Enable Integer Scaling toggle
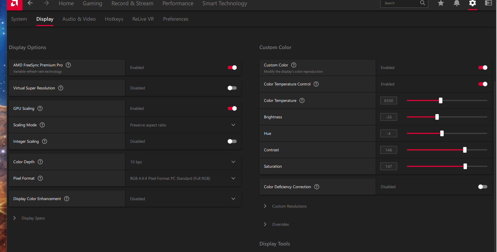Image resolution: width=497 pixels, height=252 pixels. [x=232, y=141]
